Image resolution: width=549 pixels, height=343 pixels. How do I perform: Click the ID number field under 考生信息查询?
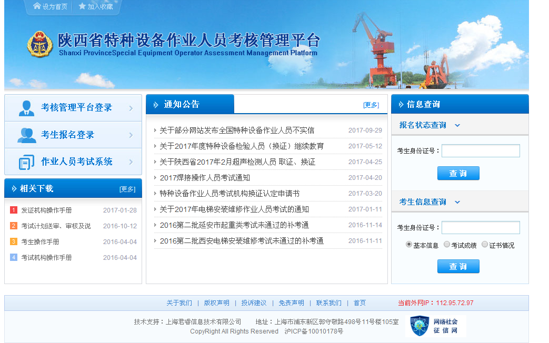480,227
